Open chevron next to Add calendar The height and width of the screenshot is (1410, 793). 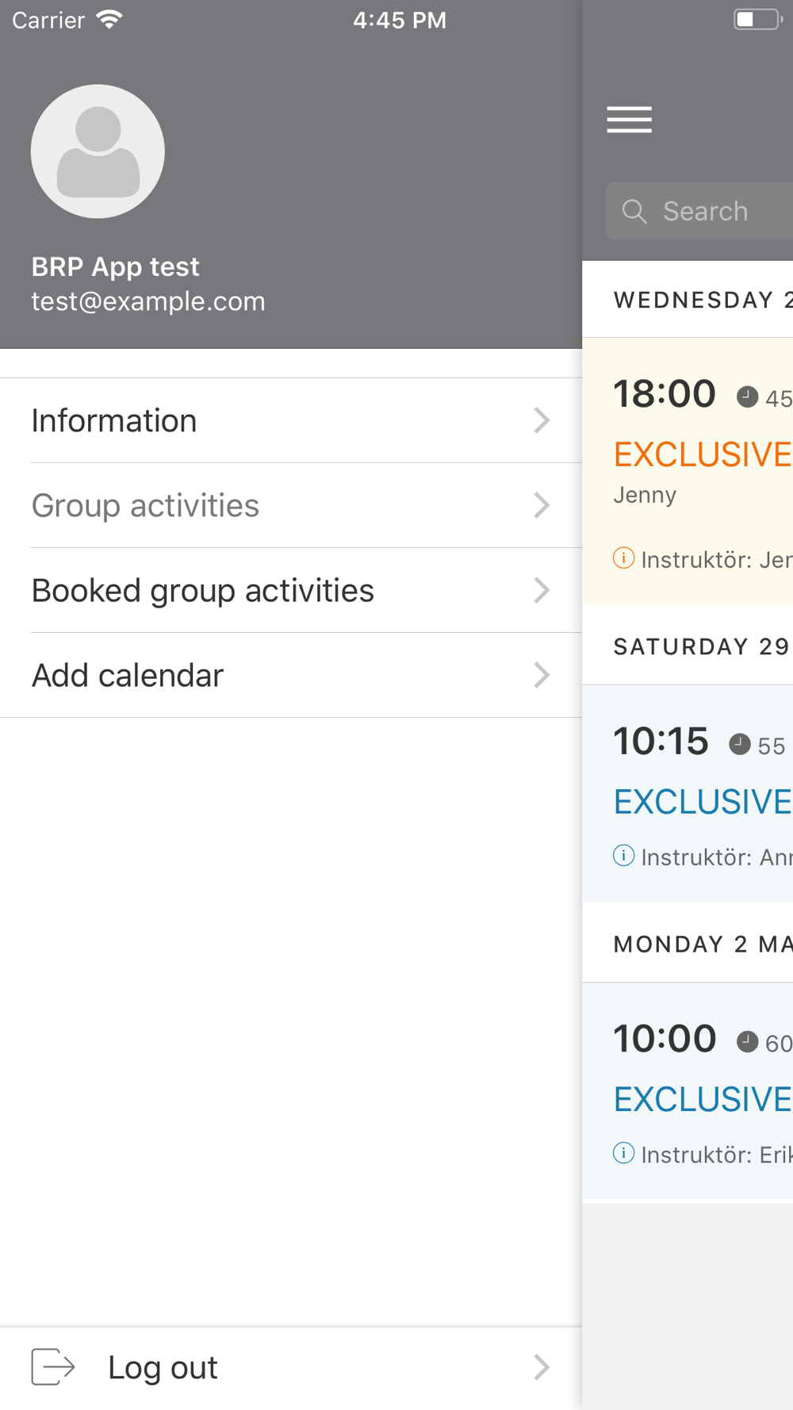point(542,675)
